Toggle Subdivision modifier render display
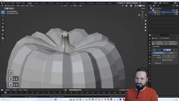 tap(170, 50)
